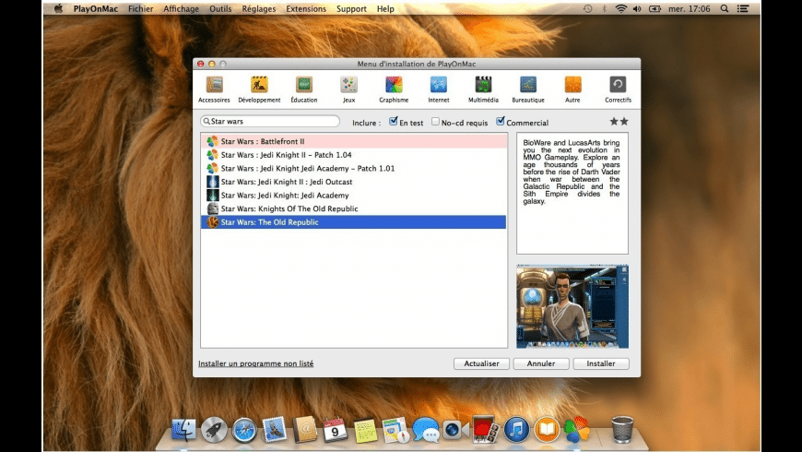Viewport: 802px width, 452px height.
Task: Open iTunes from the dock
Action: click(x=516, y=430)
